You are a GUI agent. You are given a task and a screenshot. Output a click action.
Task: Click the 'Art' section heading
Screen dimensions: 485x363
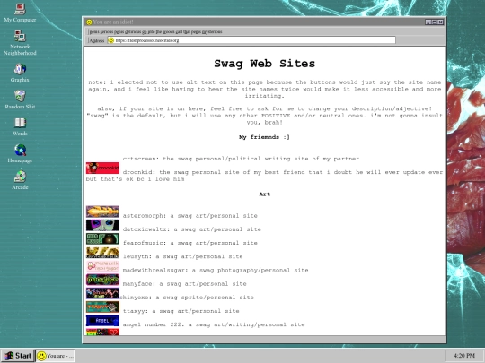click(x=264, y=194)
